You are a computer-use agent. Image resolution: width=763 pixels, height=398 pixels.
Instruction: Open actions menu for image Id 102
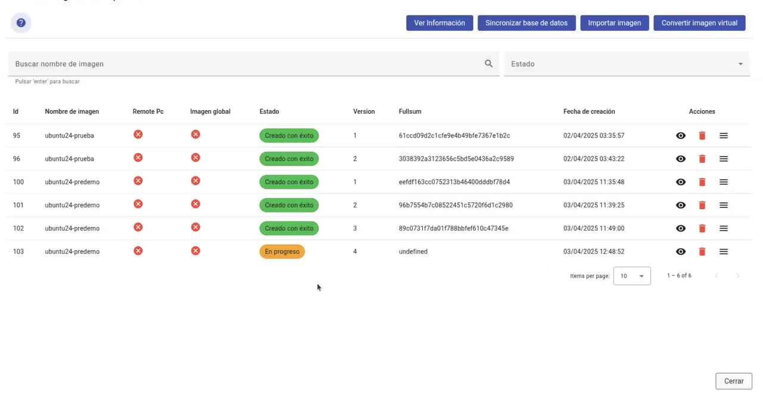tap(724, 229)
